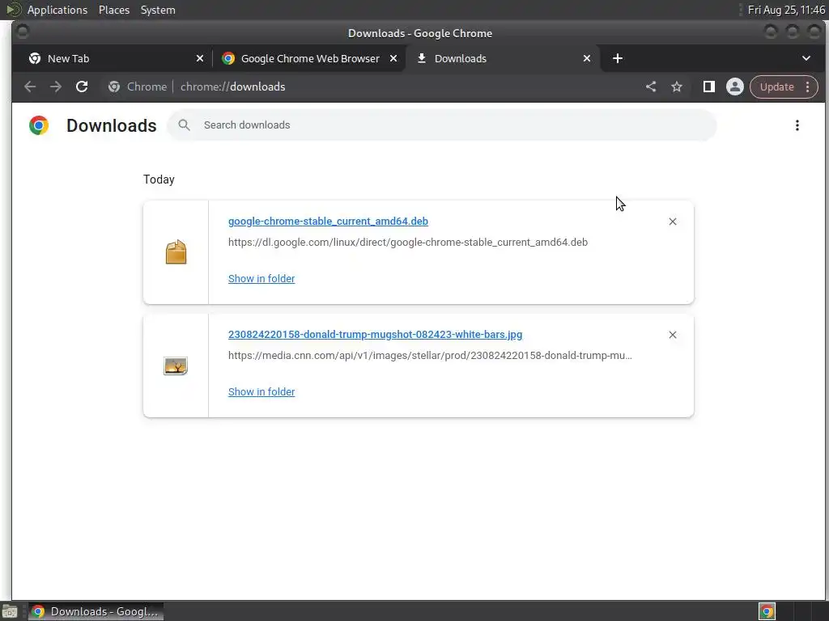Image resolution: width=829 pixels, height=621 pixels.
Task: Bookmark this page with the star icon
Action: pos(677,87)
